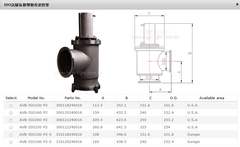
Task: Click the B value 346.6
Action: tap(121, 135)
